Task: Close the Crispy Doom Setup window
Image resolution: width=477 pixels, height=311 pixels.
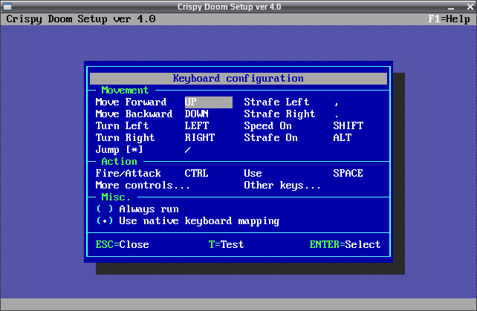Action: (470, 7)
